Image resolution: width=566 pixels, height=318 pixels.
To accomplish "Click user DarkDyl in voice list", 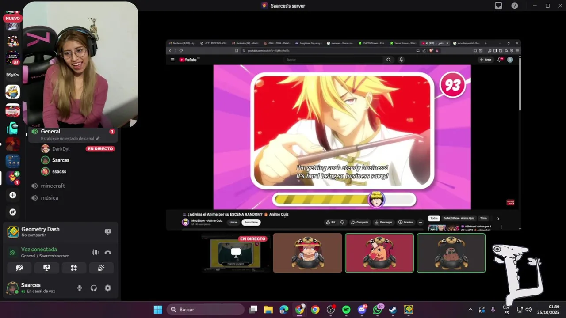I will click(61, 149).
